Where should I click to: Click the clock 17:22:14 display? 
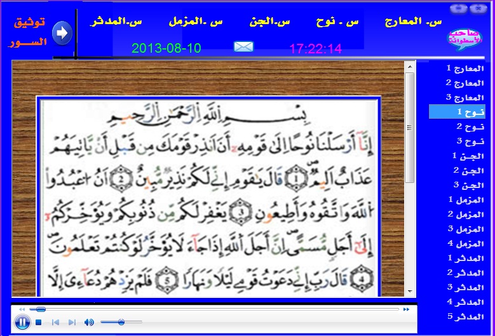pos(315,49)
